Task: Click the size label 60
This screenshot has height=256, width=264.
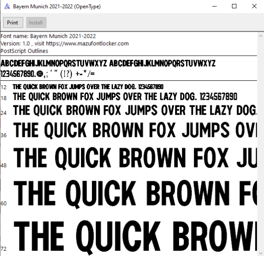Action: [x=4, y=203]
